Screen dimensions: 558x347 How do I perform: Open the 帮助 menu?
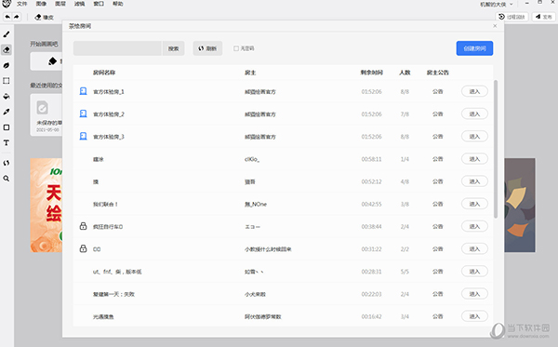tap(118, 4)
